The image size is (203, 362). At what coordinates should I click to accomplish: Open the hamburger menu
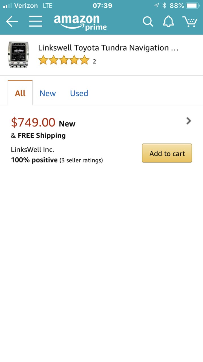[36, 21]
